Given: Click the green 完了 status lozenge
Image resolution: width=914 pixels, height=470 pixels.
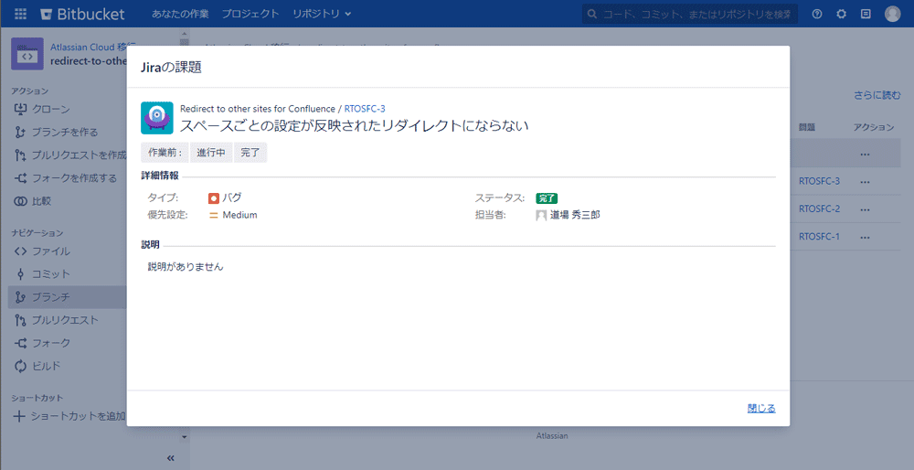Looking at the screenshot, I should (x=547, y=198).
